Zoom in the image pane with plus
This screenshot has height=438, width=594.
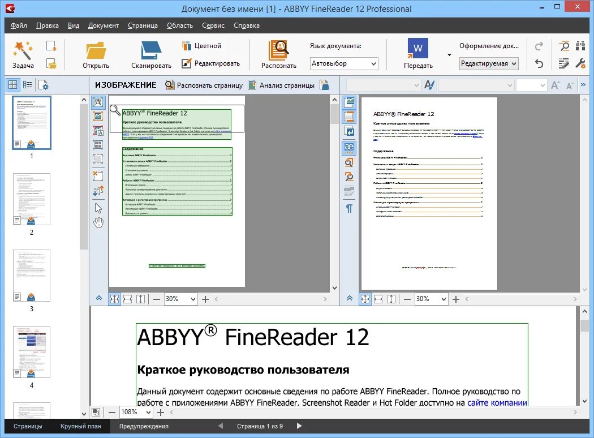(x=205, y=299)
